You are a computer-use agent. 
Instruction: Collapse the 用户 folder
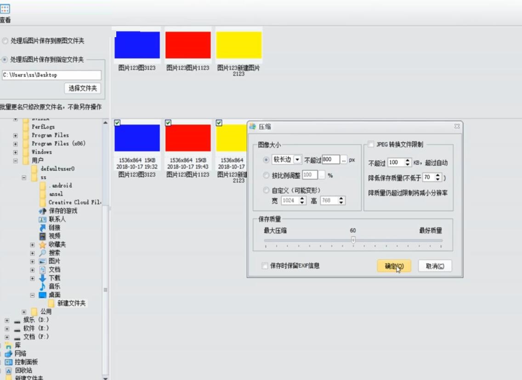coord(15,161)
